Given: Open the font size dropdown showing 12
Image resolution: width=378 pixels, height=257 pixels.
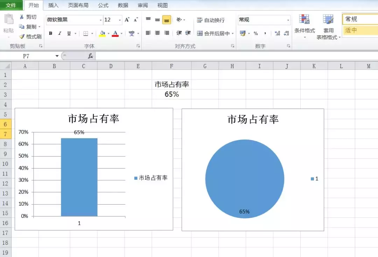Looking at the screenshot, I should click(x=120, y=20).
